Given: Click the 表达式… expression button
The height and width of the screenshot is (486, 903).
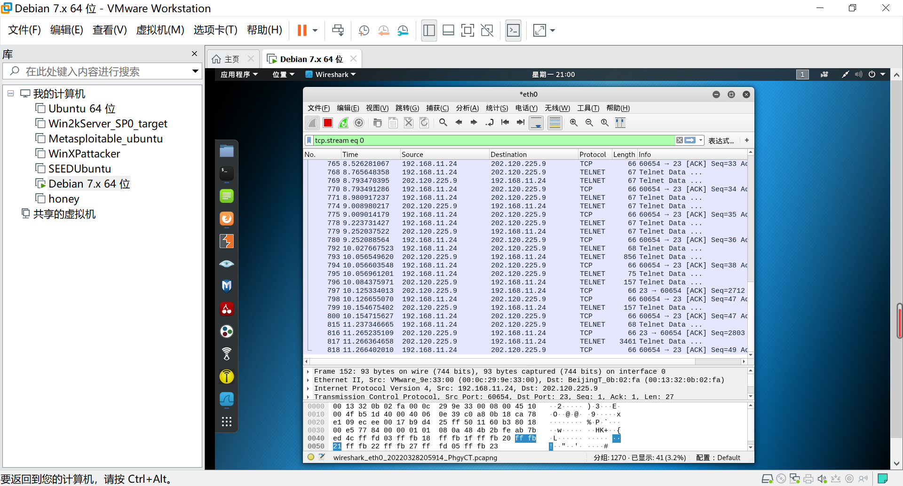Looking at the screenshot, I should click(721, 141).
